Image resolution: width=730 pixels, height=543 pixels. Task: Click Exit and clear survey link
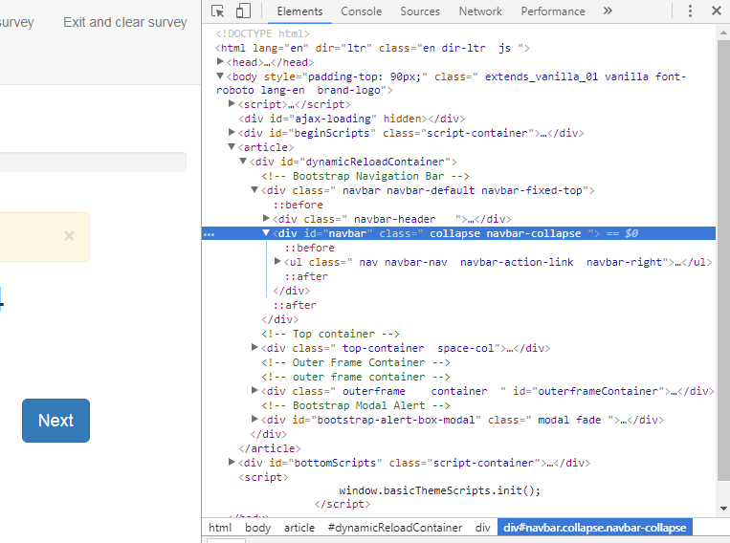coord(125,22)
